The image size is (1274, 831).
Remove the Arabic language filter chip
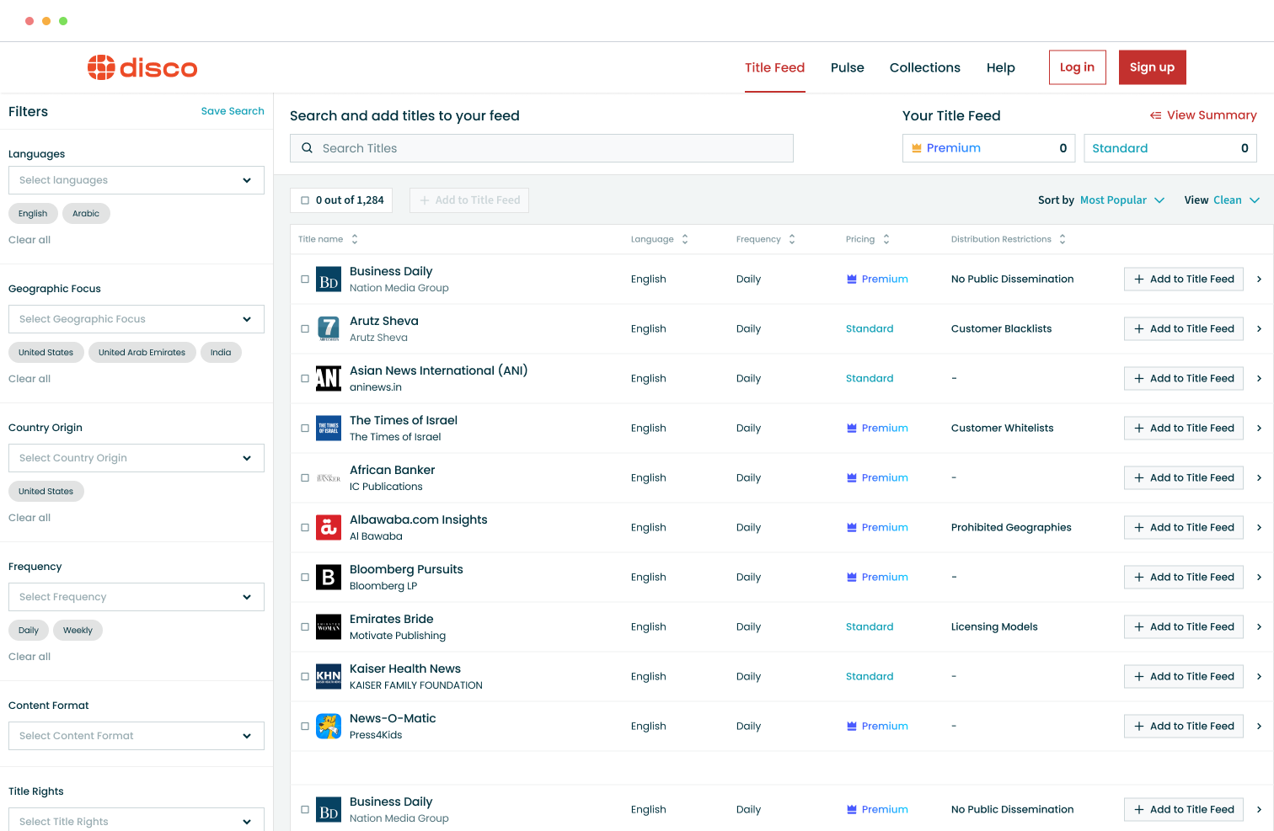pyautogui.click(x=86, y=214)
